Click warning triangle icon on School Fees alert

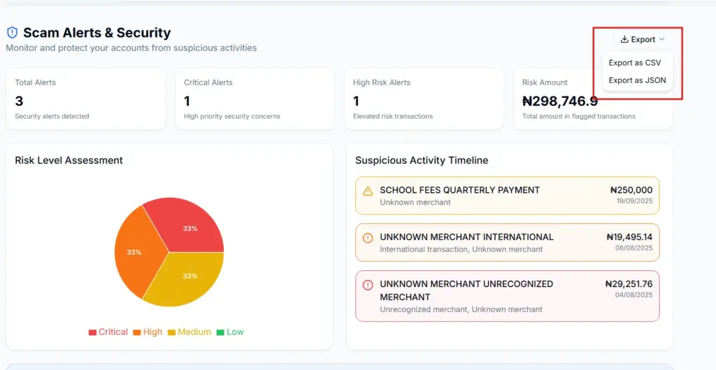[368, 191]
